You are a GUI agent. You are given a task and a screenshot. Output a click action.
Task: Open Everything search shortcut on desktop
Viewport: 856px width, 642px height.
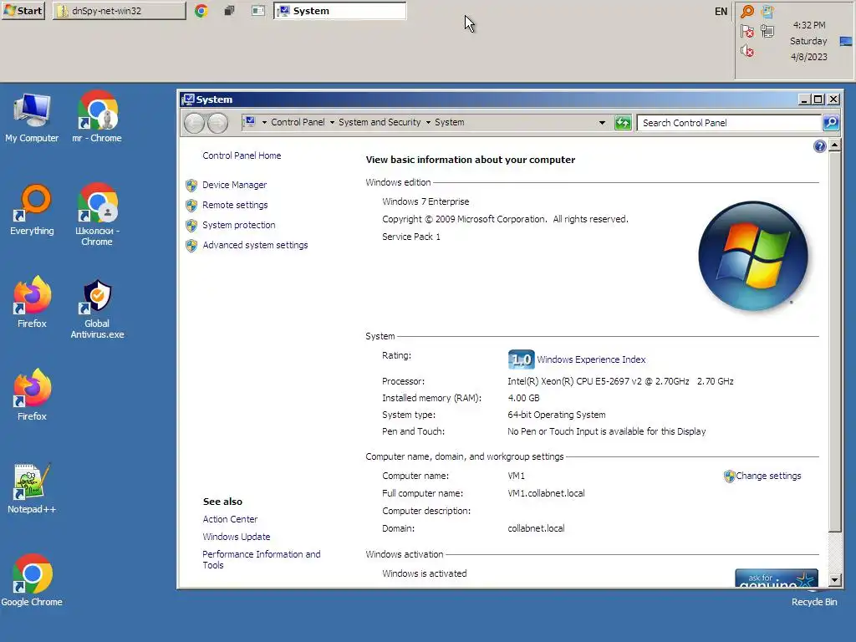pos(32,211)
